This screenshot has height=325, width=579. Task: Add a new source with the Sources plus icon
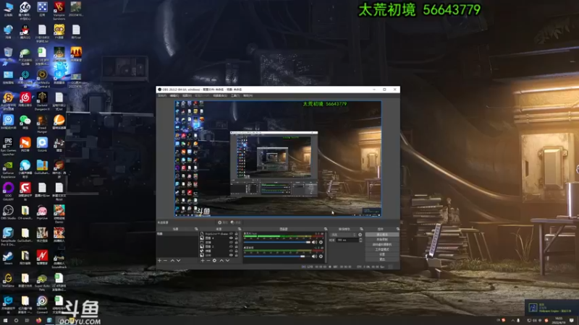203,261
